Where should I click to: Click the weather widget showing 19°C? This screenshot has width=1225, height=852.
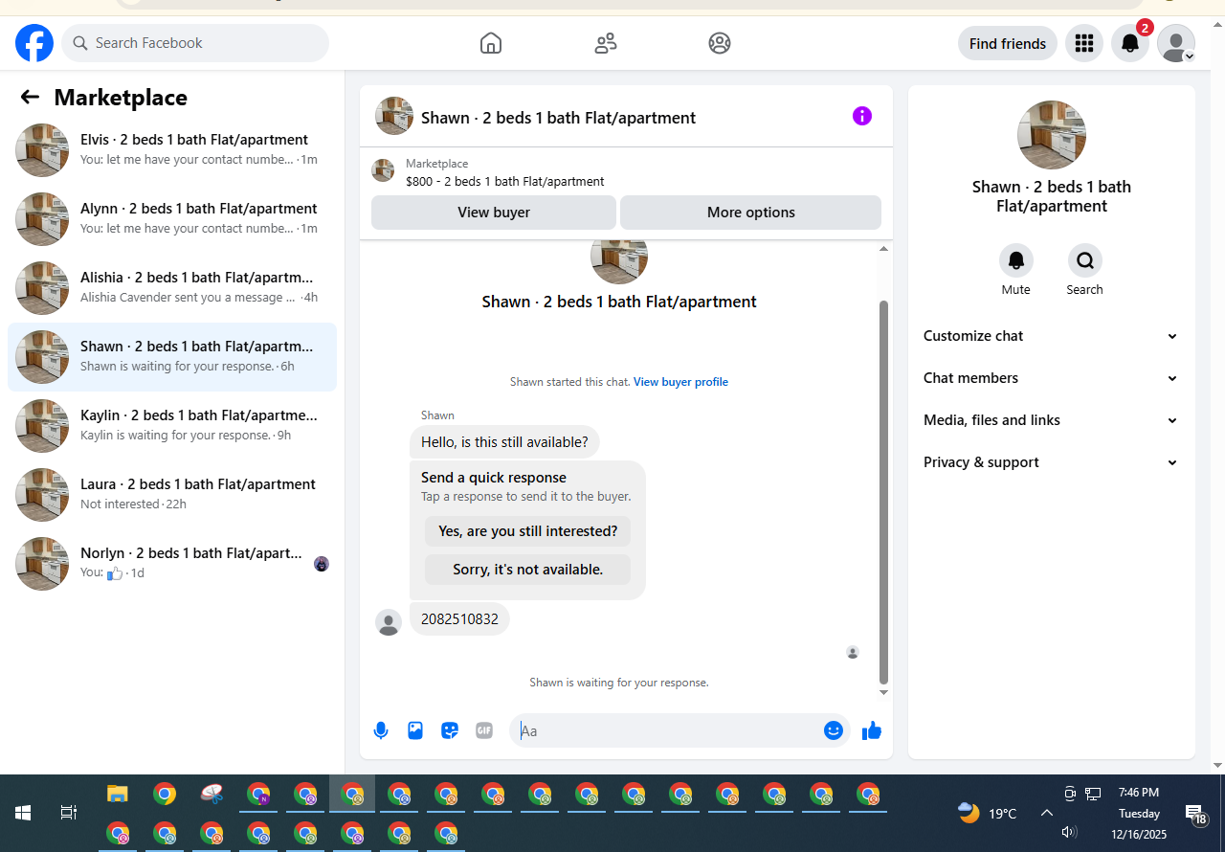coord(987,813)
